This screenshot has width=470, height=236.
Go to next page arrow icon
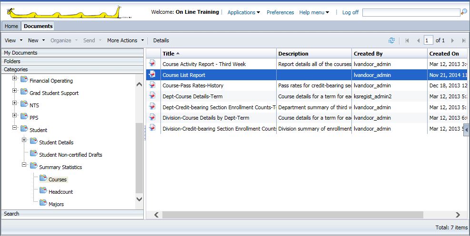(x=452, y=41)
